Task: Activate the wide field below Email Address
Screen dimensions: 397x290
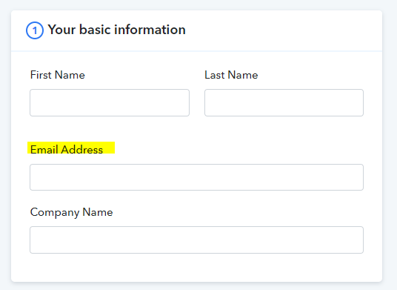Action: coord(196,177)
